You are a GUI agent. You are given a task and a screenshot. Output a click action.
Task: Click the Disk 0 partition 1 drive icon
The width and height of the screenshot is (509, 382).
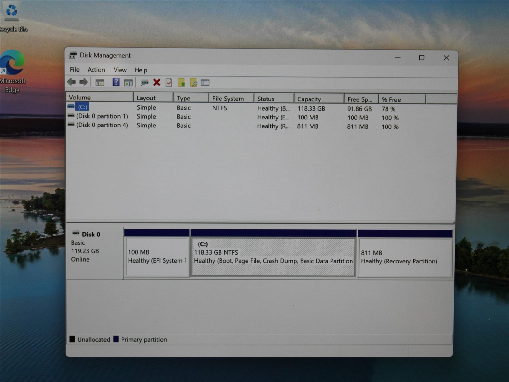[71, 115]
